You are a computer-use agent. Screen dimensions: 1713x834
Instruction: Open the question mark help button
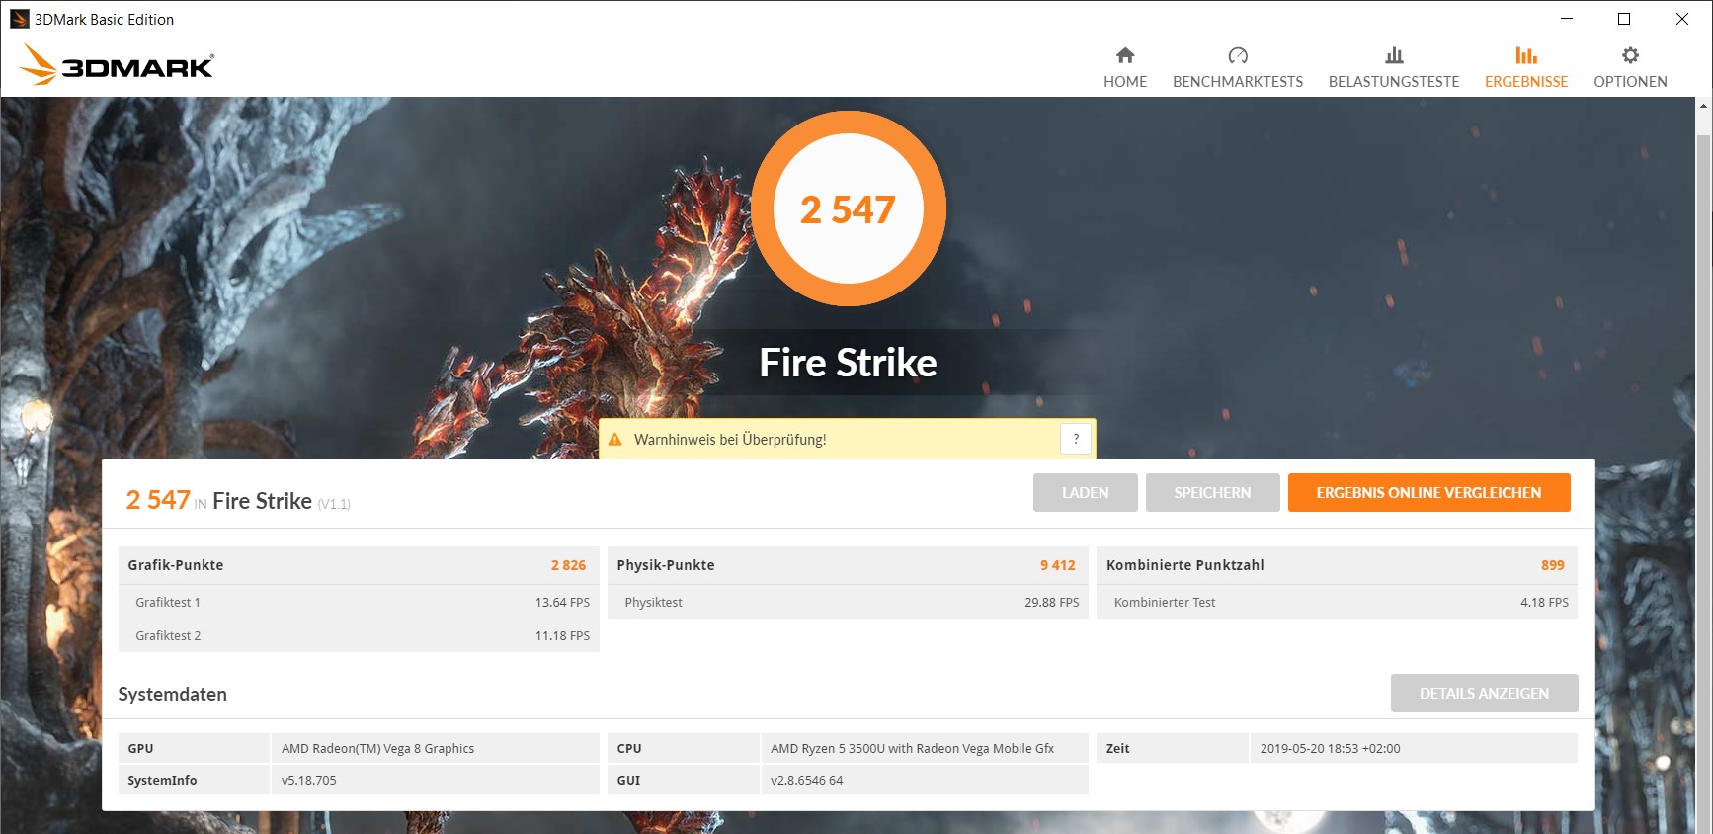(1076, 439)
